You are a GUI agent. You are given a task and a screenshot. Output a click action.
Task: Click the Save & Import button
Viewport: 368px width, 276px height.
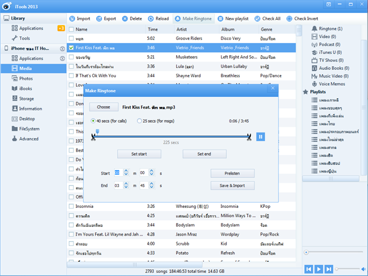[x=232, y=185]
